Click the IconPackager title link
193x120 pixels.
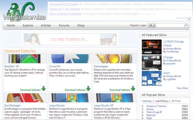pos(12,106)
